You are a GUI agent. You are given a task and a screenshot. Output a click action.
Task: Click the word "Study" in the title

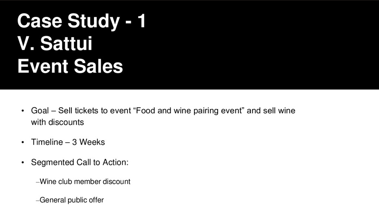coord(94,21)
